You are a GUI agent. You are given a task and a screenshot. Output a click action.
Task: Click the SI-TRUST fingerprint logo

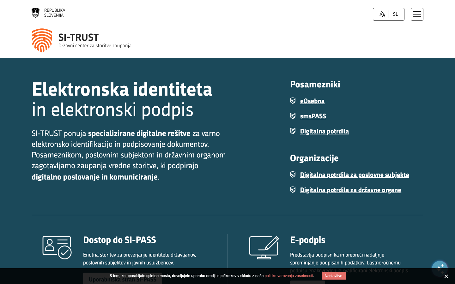[42, 40]
